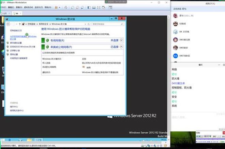Click the magnifier icon in search box
This screenshot has height=149, width=225.
click(122, 24)
